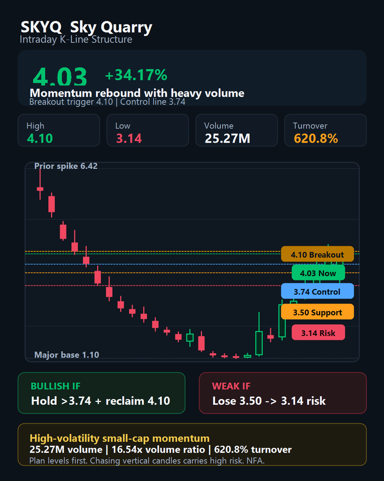Click the 3.14 Risk level tag
Screen dimensions: 384x481
[x=318, y=332]
